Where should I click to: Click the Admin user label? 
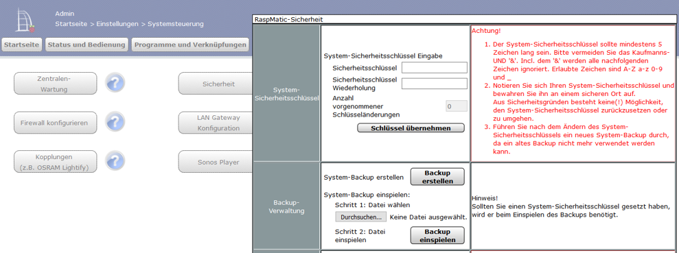point(65,14)
